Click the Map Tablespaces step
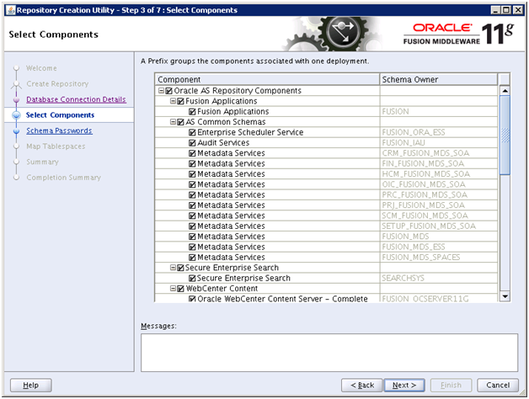 56,146
